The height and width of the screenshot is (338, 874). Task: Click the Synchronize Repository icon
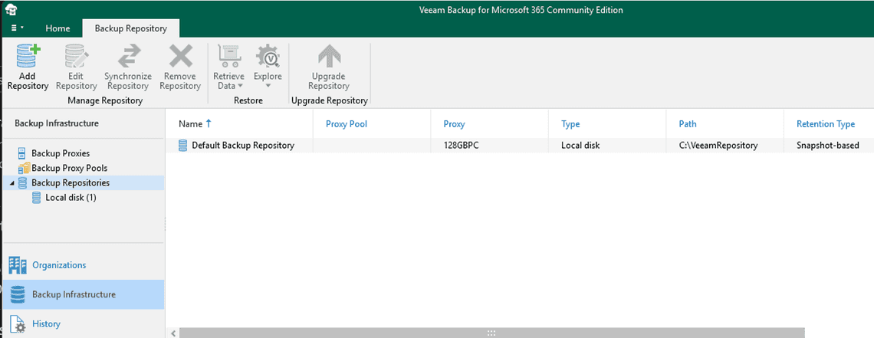(x=127, y=57)
